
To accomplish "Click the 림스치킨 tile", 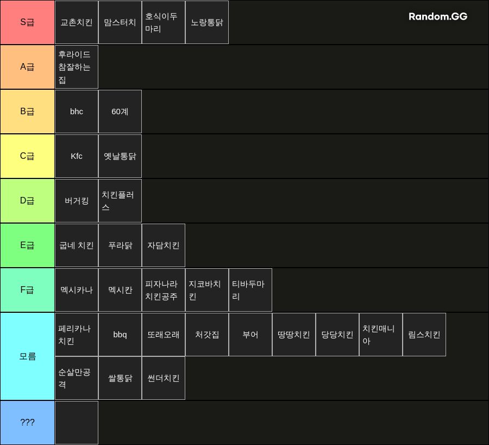I will click(x=424, y=335).
